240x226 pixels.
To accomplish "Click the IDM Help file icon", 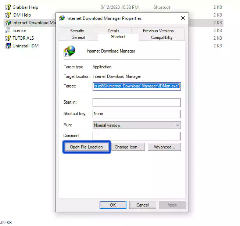I will coord(8,15).
